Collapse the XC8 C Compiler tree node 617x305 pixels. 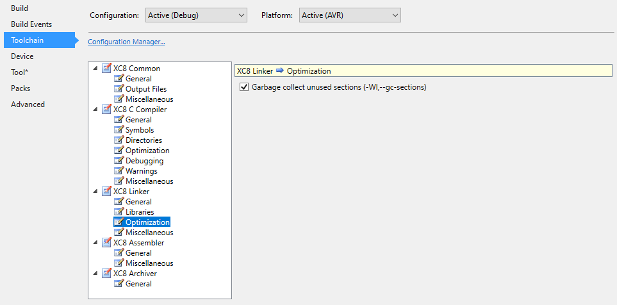click(96, 110)
